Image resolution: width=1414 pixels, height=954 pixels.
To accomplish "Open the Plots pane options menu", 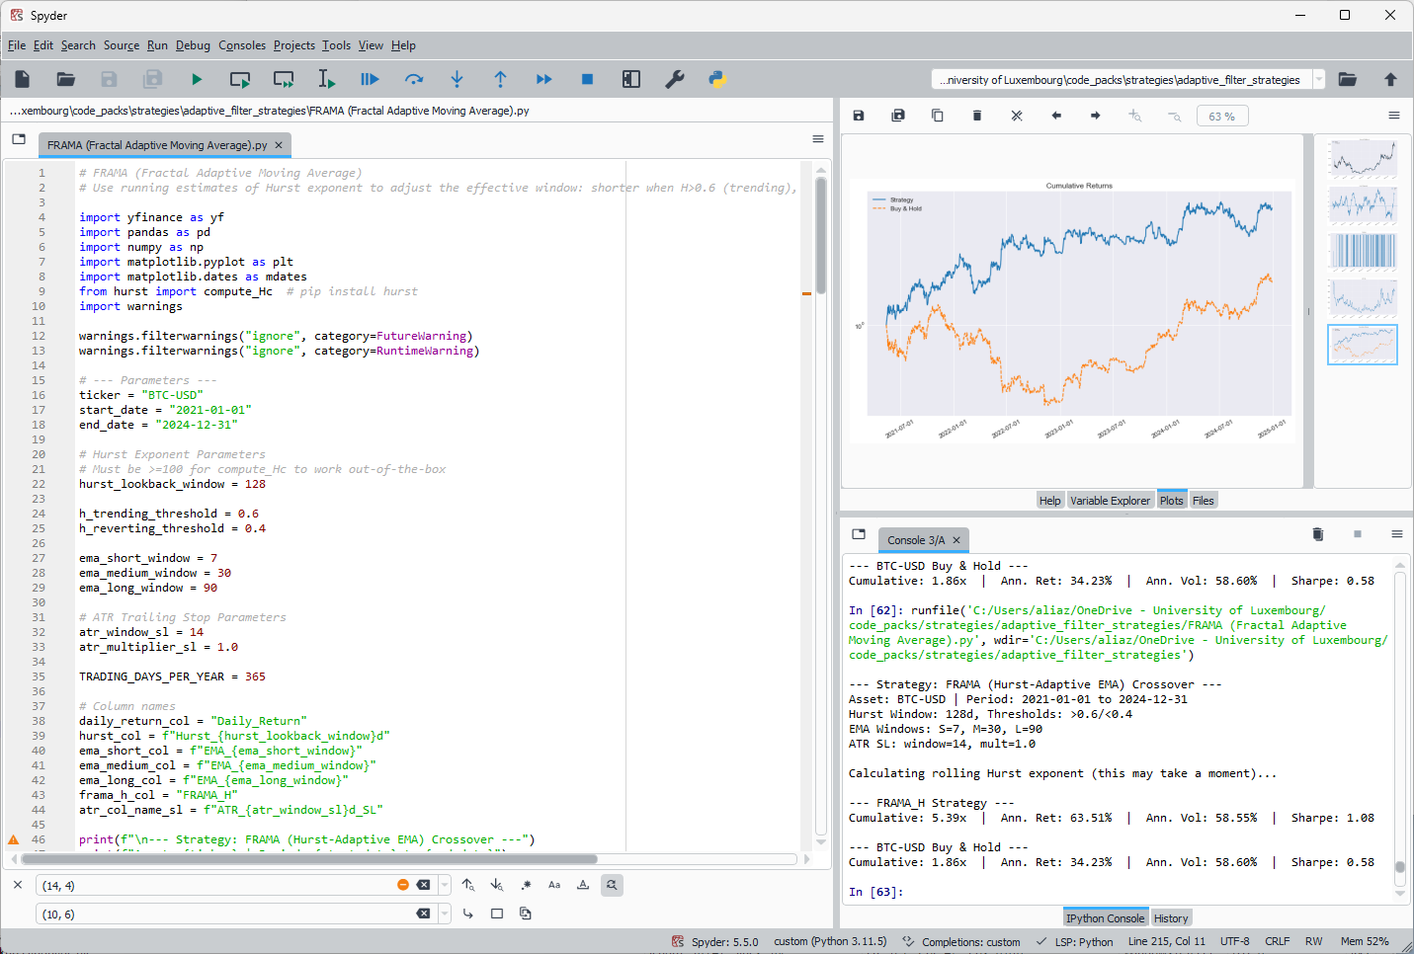I will click(x=1394, y=116).
